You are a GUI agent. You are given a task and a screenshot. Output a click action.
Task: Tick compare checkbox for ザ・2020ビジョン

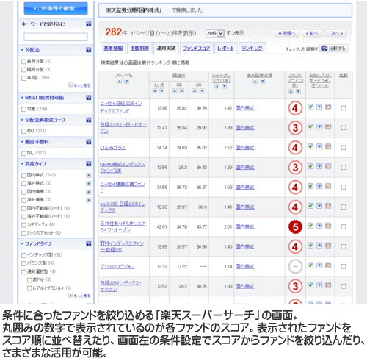tap(344, 266)
